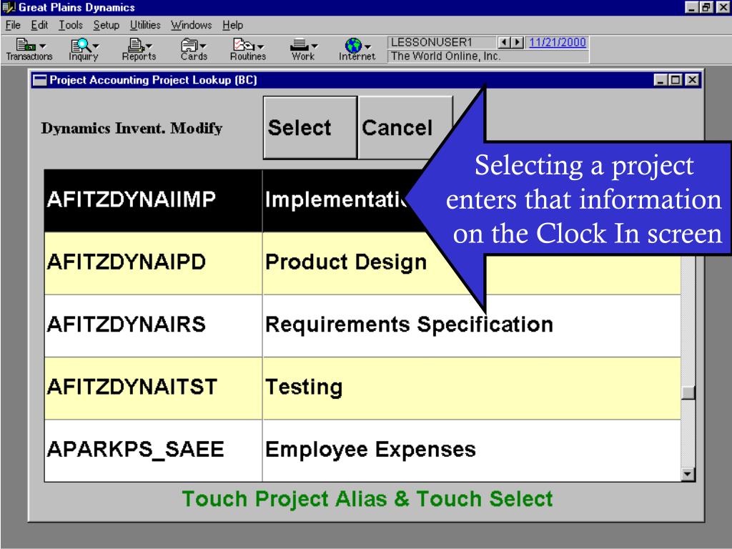Click the right arrow next to LESSONUSER1
The height and width of the screenshot is (549, 732).
517,42
